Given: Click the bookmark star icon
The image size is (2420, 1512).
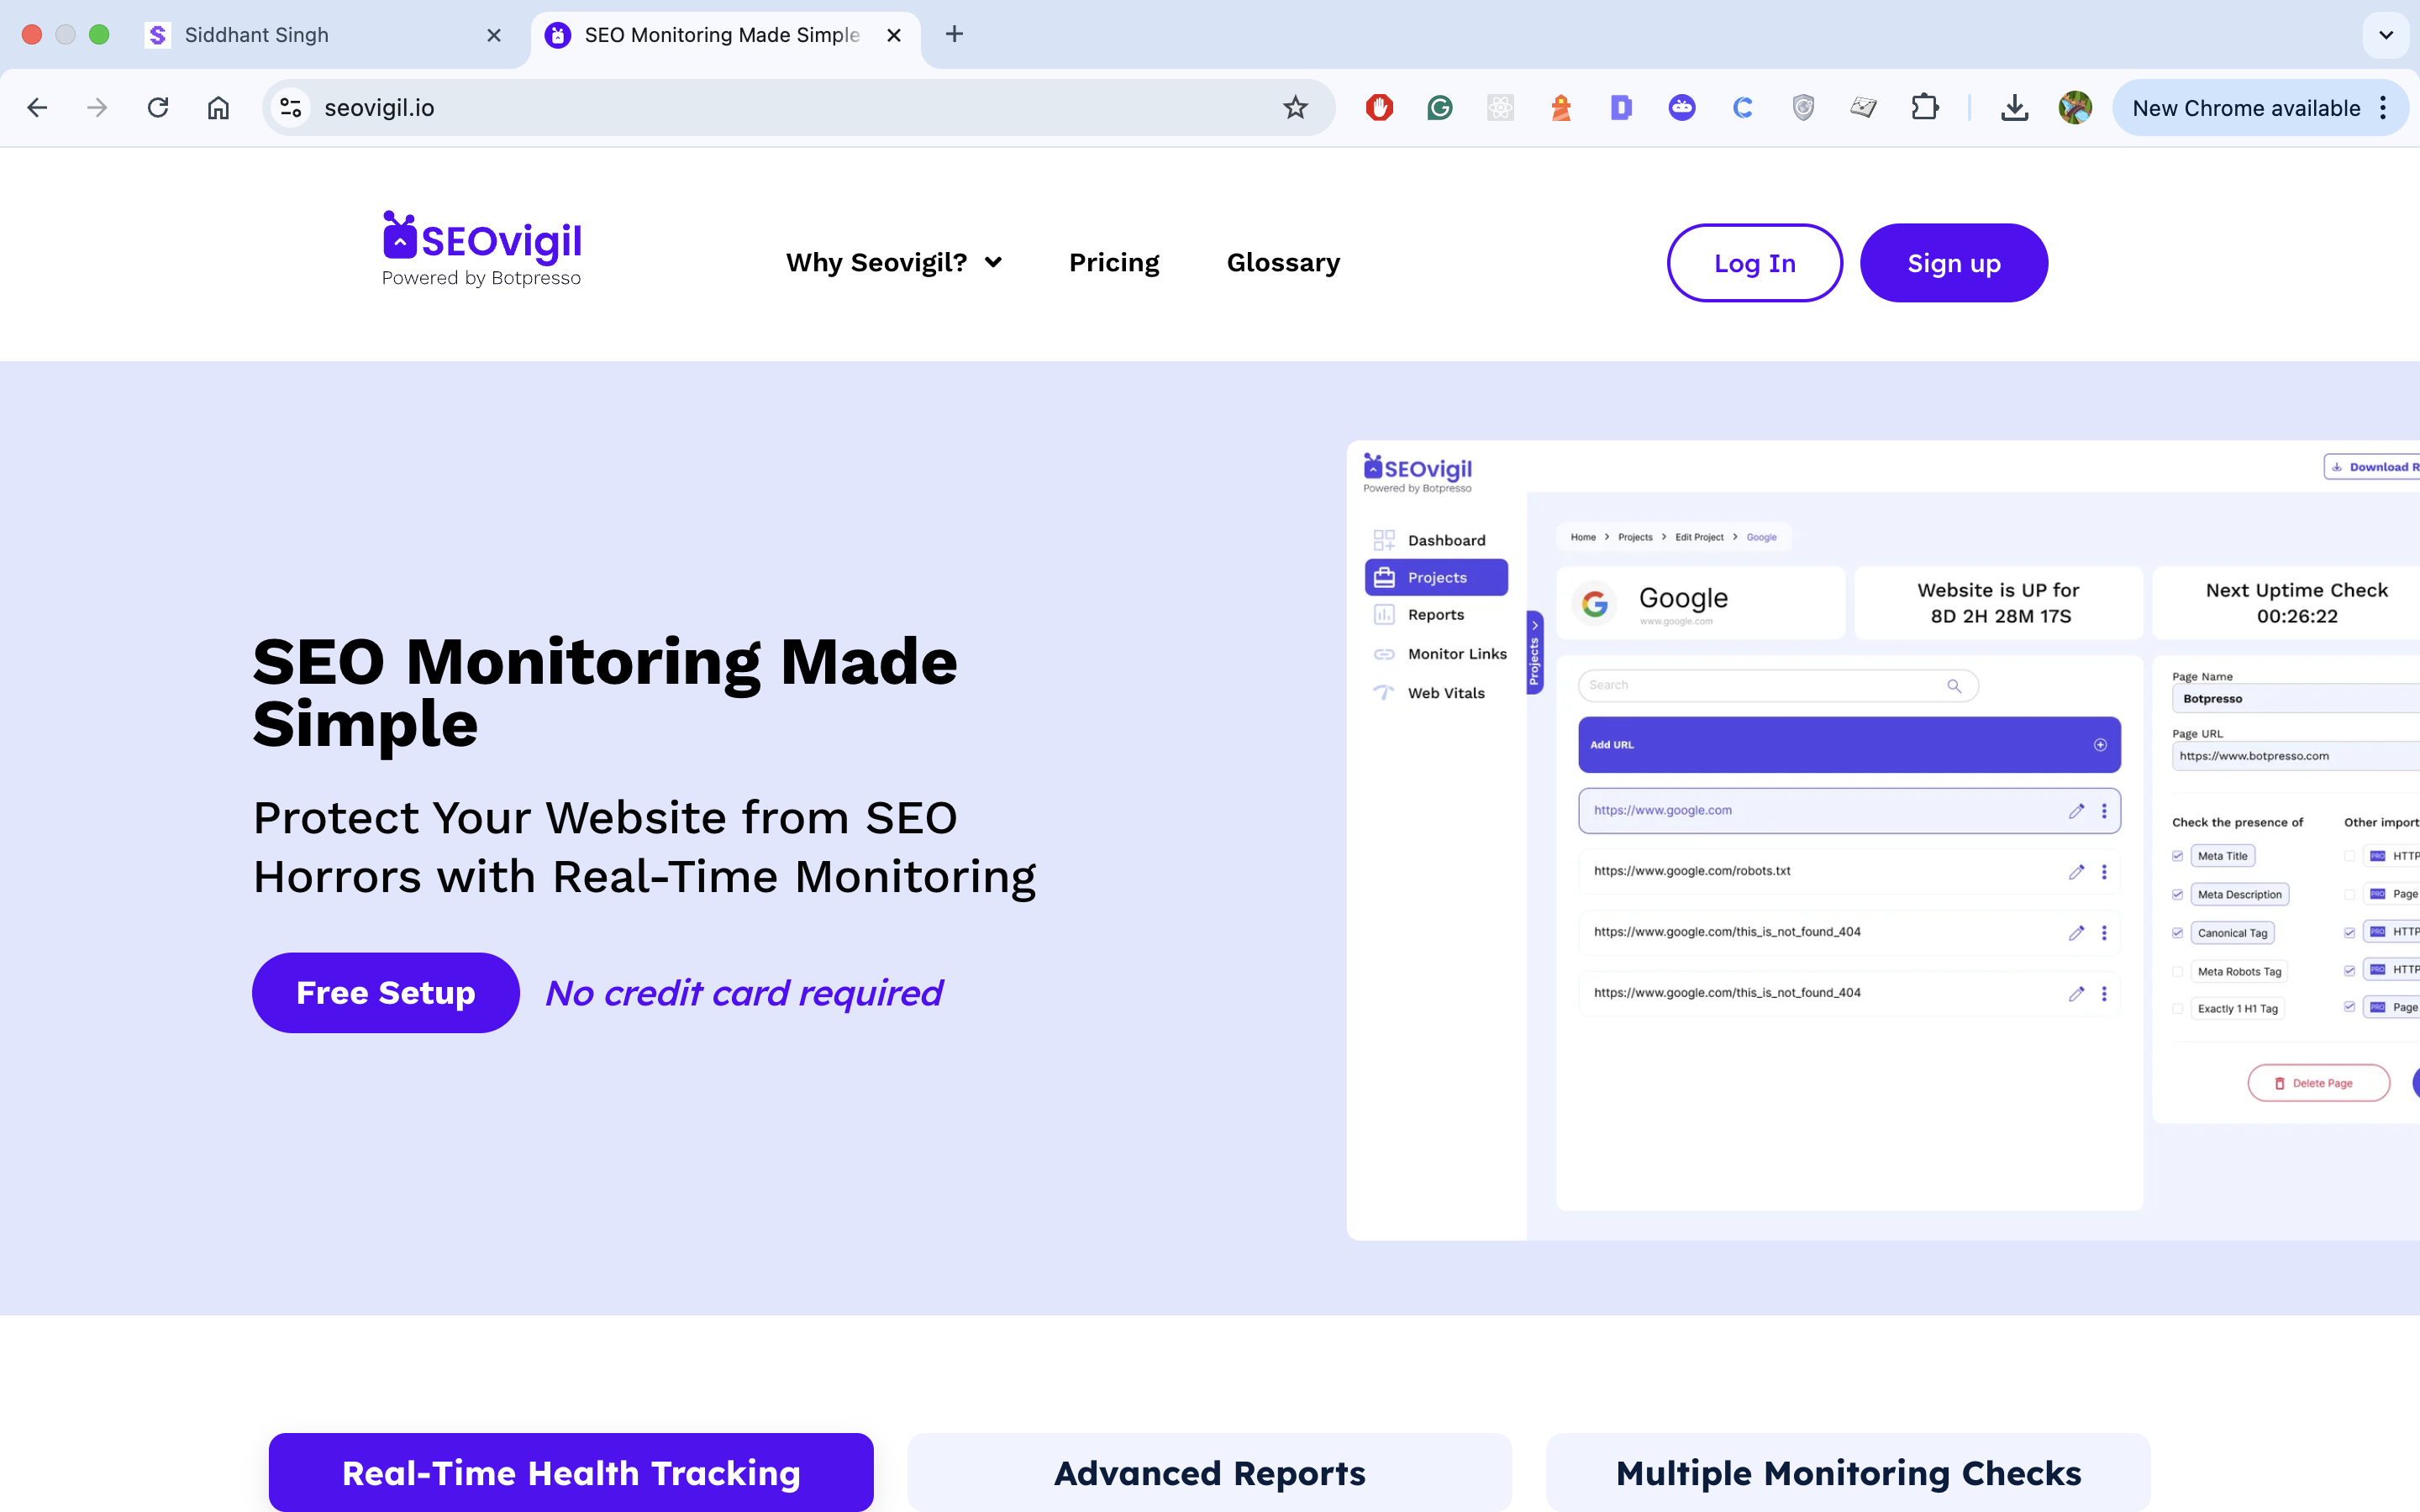Looking at the screenshot, I should tap(1295, 108).
